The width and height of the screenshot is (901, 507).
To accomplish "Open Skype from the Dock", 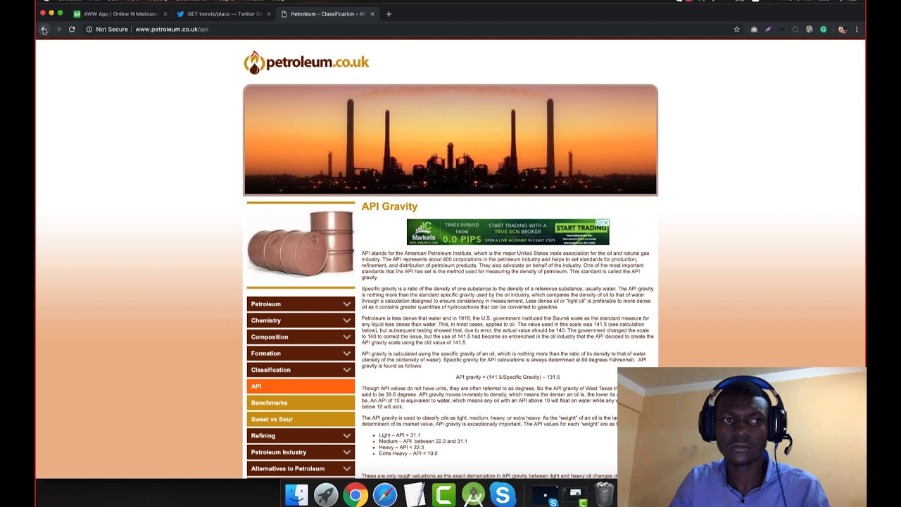I will [x=503, y=495].
